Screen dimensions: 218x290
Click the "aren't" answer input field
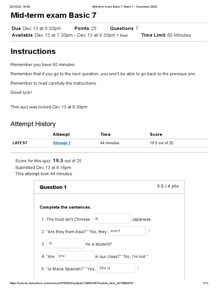[x=127, y=231]
